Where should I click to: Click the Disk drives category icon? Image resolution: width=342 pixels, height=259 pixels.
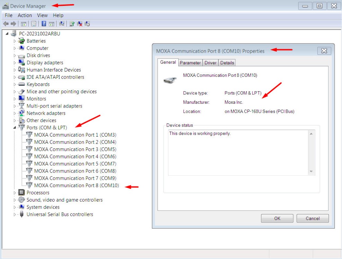(21, 56)
